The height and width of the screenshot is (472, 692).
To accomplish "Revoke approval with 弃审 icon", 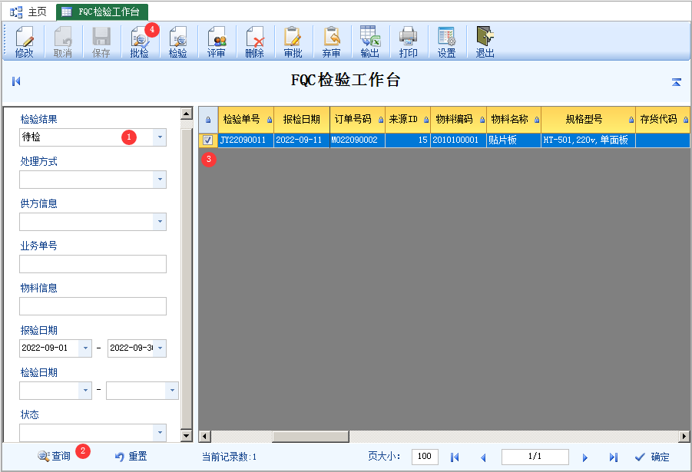I will point(332,42).
